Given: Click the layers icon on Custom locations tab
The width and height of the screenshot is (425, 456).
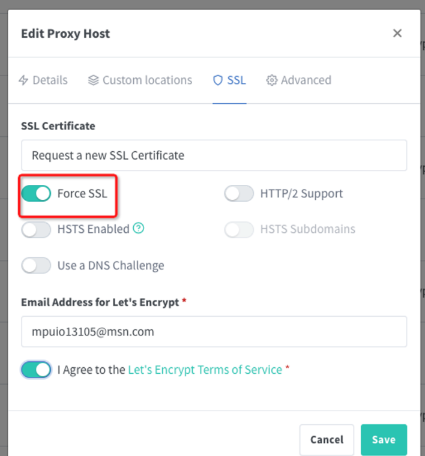Looking at the screenshot, I should pos(93,80).
